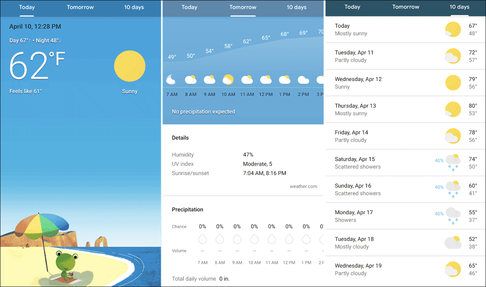
Task: Click the Saturday Apr 15 showers icon
Action: tap(453, 162)
